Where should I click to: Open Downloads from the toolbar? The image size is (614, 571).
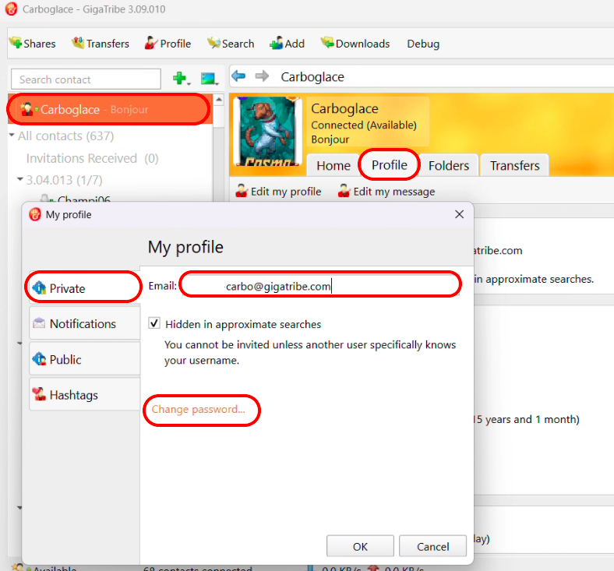pyautogui.click(x=355, y=44)
